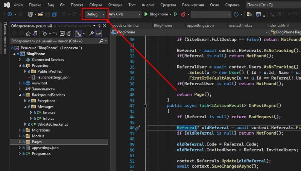The image size is (301, 171).
Task: Click the Home icon in Solution Explorer
Action: (x=28, y=33)
